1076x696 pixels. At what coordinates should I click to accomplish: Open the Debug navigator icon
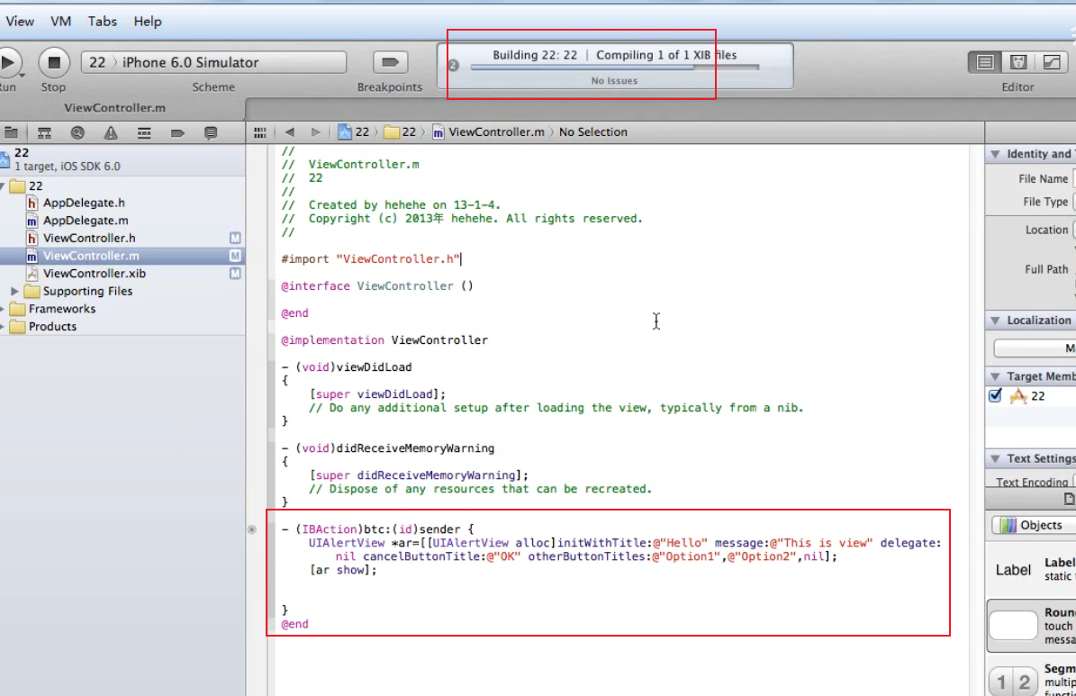[x=144, y=132]
